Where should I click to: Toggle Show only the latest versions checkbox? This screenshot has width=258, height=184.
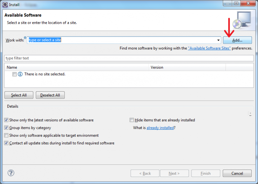pos(6,120)
